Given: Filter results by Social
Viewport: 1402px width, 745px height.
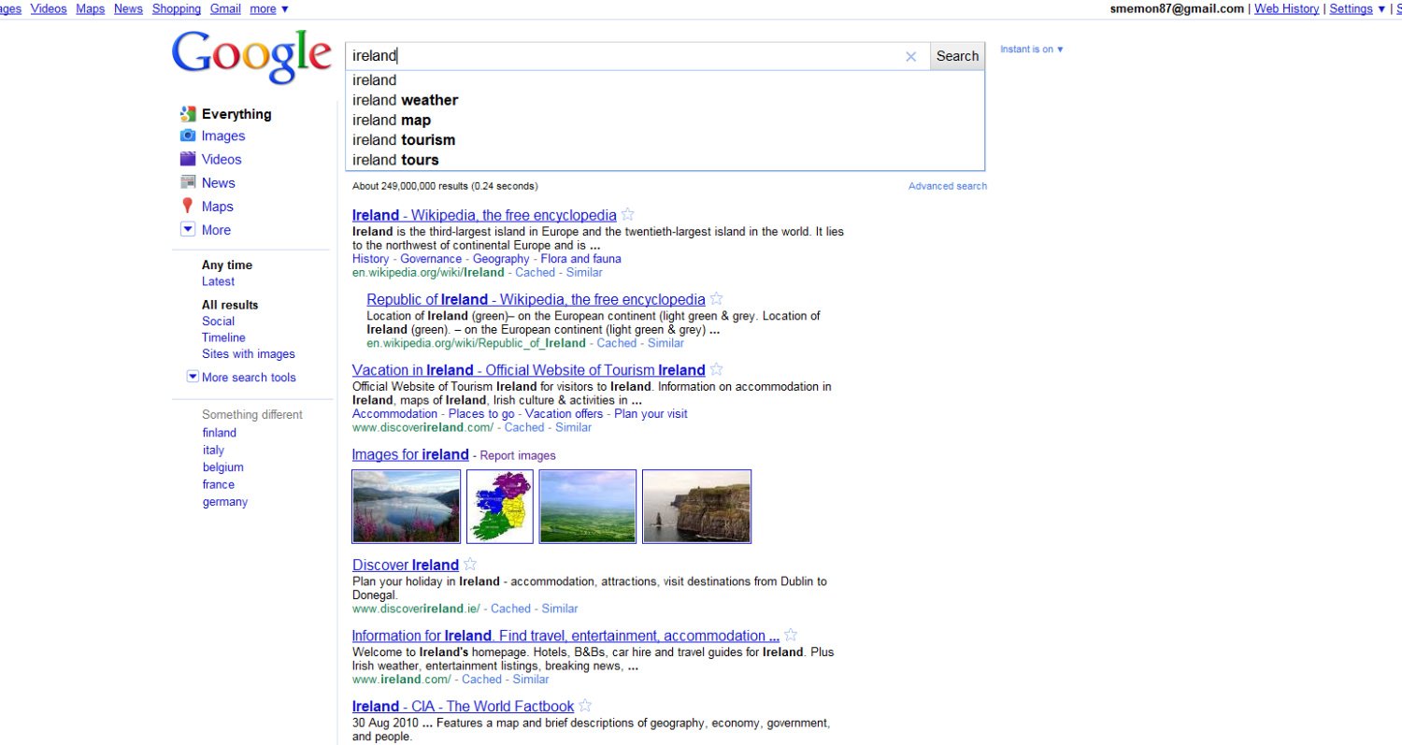Looking at the screenshot, I should [x=218, y=322].
